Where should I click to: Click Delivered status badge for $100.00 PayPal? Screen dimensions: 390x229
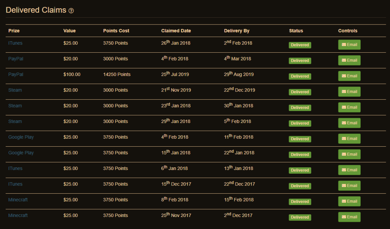click(300, 76)
